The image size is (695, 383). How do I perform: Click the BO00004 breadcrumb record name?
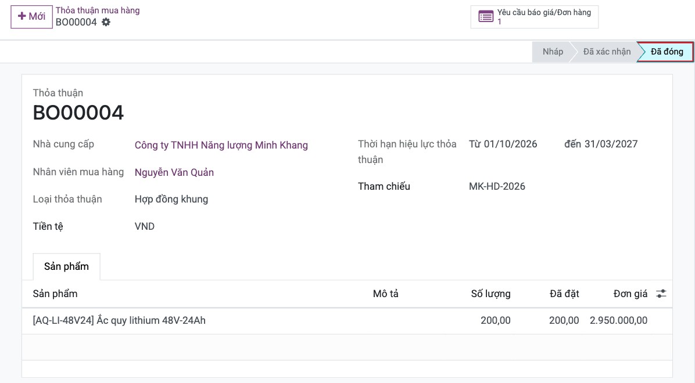(x=76, y=22)
